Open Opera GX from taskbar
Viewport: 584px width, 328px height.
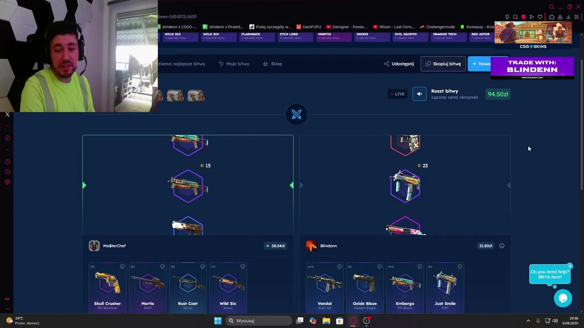point(353,321)
